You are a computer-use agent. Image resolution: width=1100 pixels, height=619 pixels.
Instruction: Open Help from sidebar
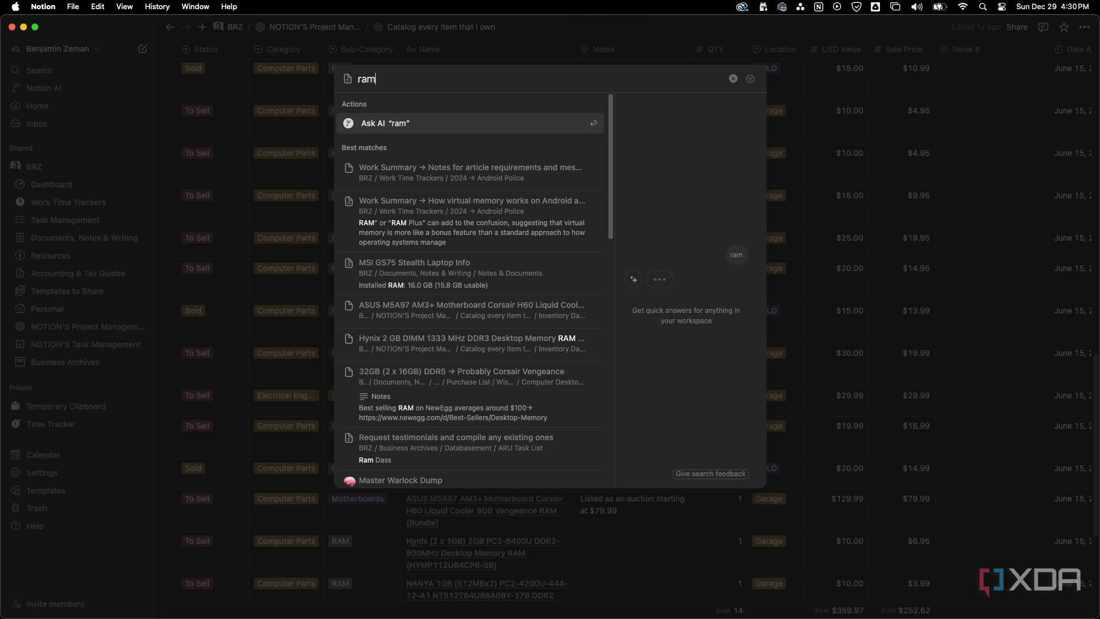pyautogui.click(x=35, y=526)
